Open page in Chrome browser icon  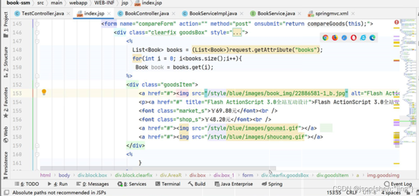tap(326, 38)
